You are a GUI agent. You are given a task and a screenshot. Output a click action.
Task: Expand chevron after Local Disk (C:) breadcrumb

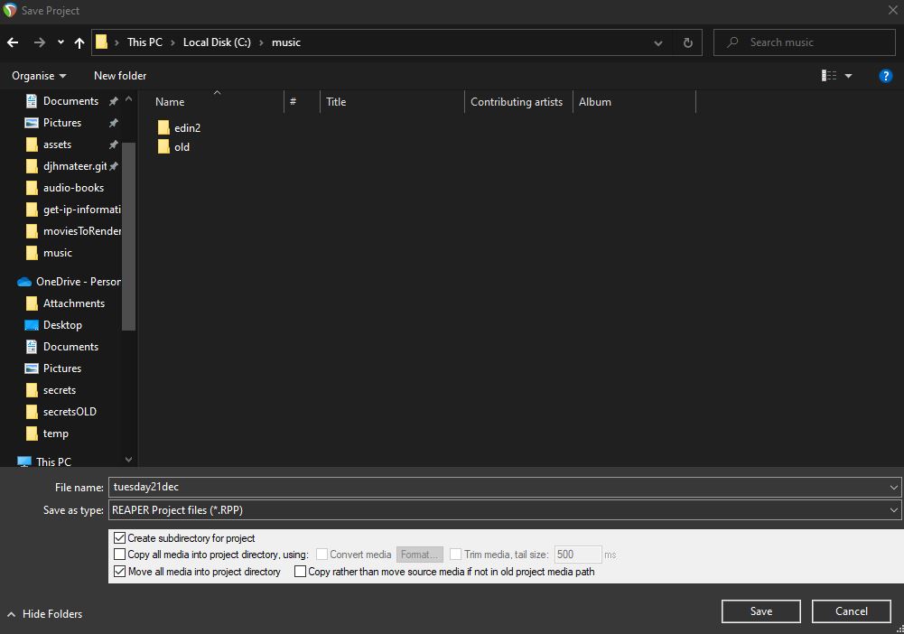pyautogui.click(x=261, y=42)
